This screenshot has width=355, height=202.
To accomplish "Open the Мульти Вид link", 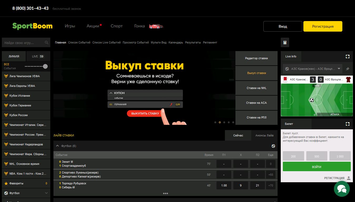I will click(x=159, y=42).
